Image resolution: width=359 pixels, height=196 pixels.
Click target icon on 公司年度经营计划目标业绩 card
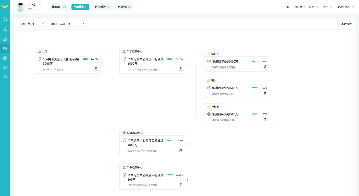click(x=40, y=59)
